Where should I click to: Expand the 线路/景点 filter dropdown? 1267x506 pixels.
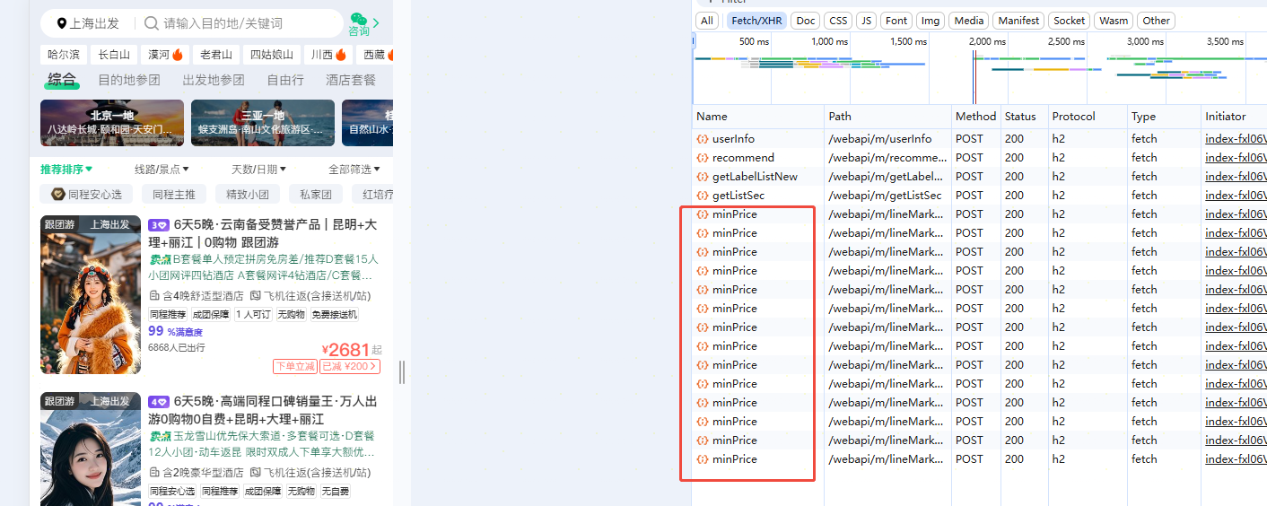[162, 169]
